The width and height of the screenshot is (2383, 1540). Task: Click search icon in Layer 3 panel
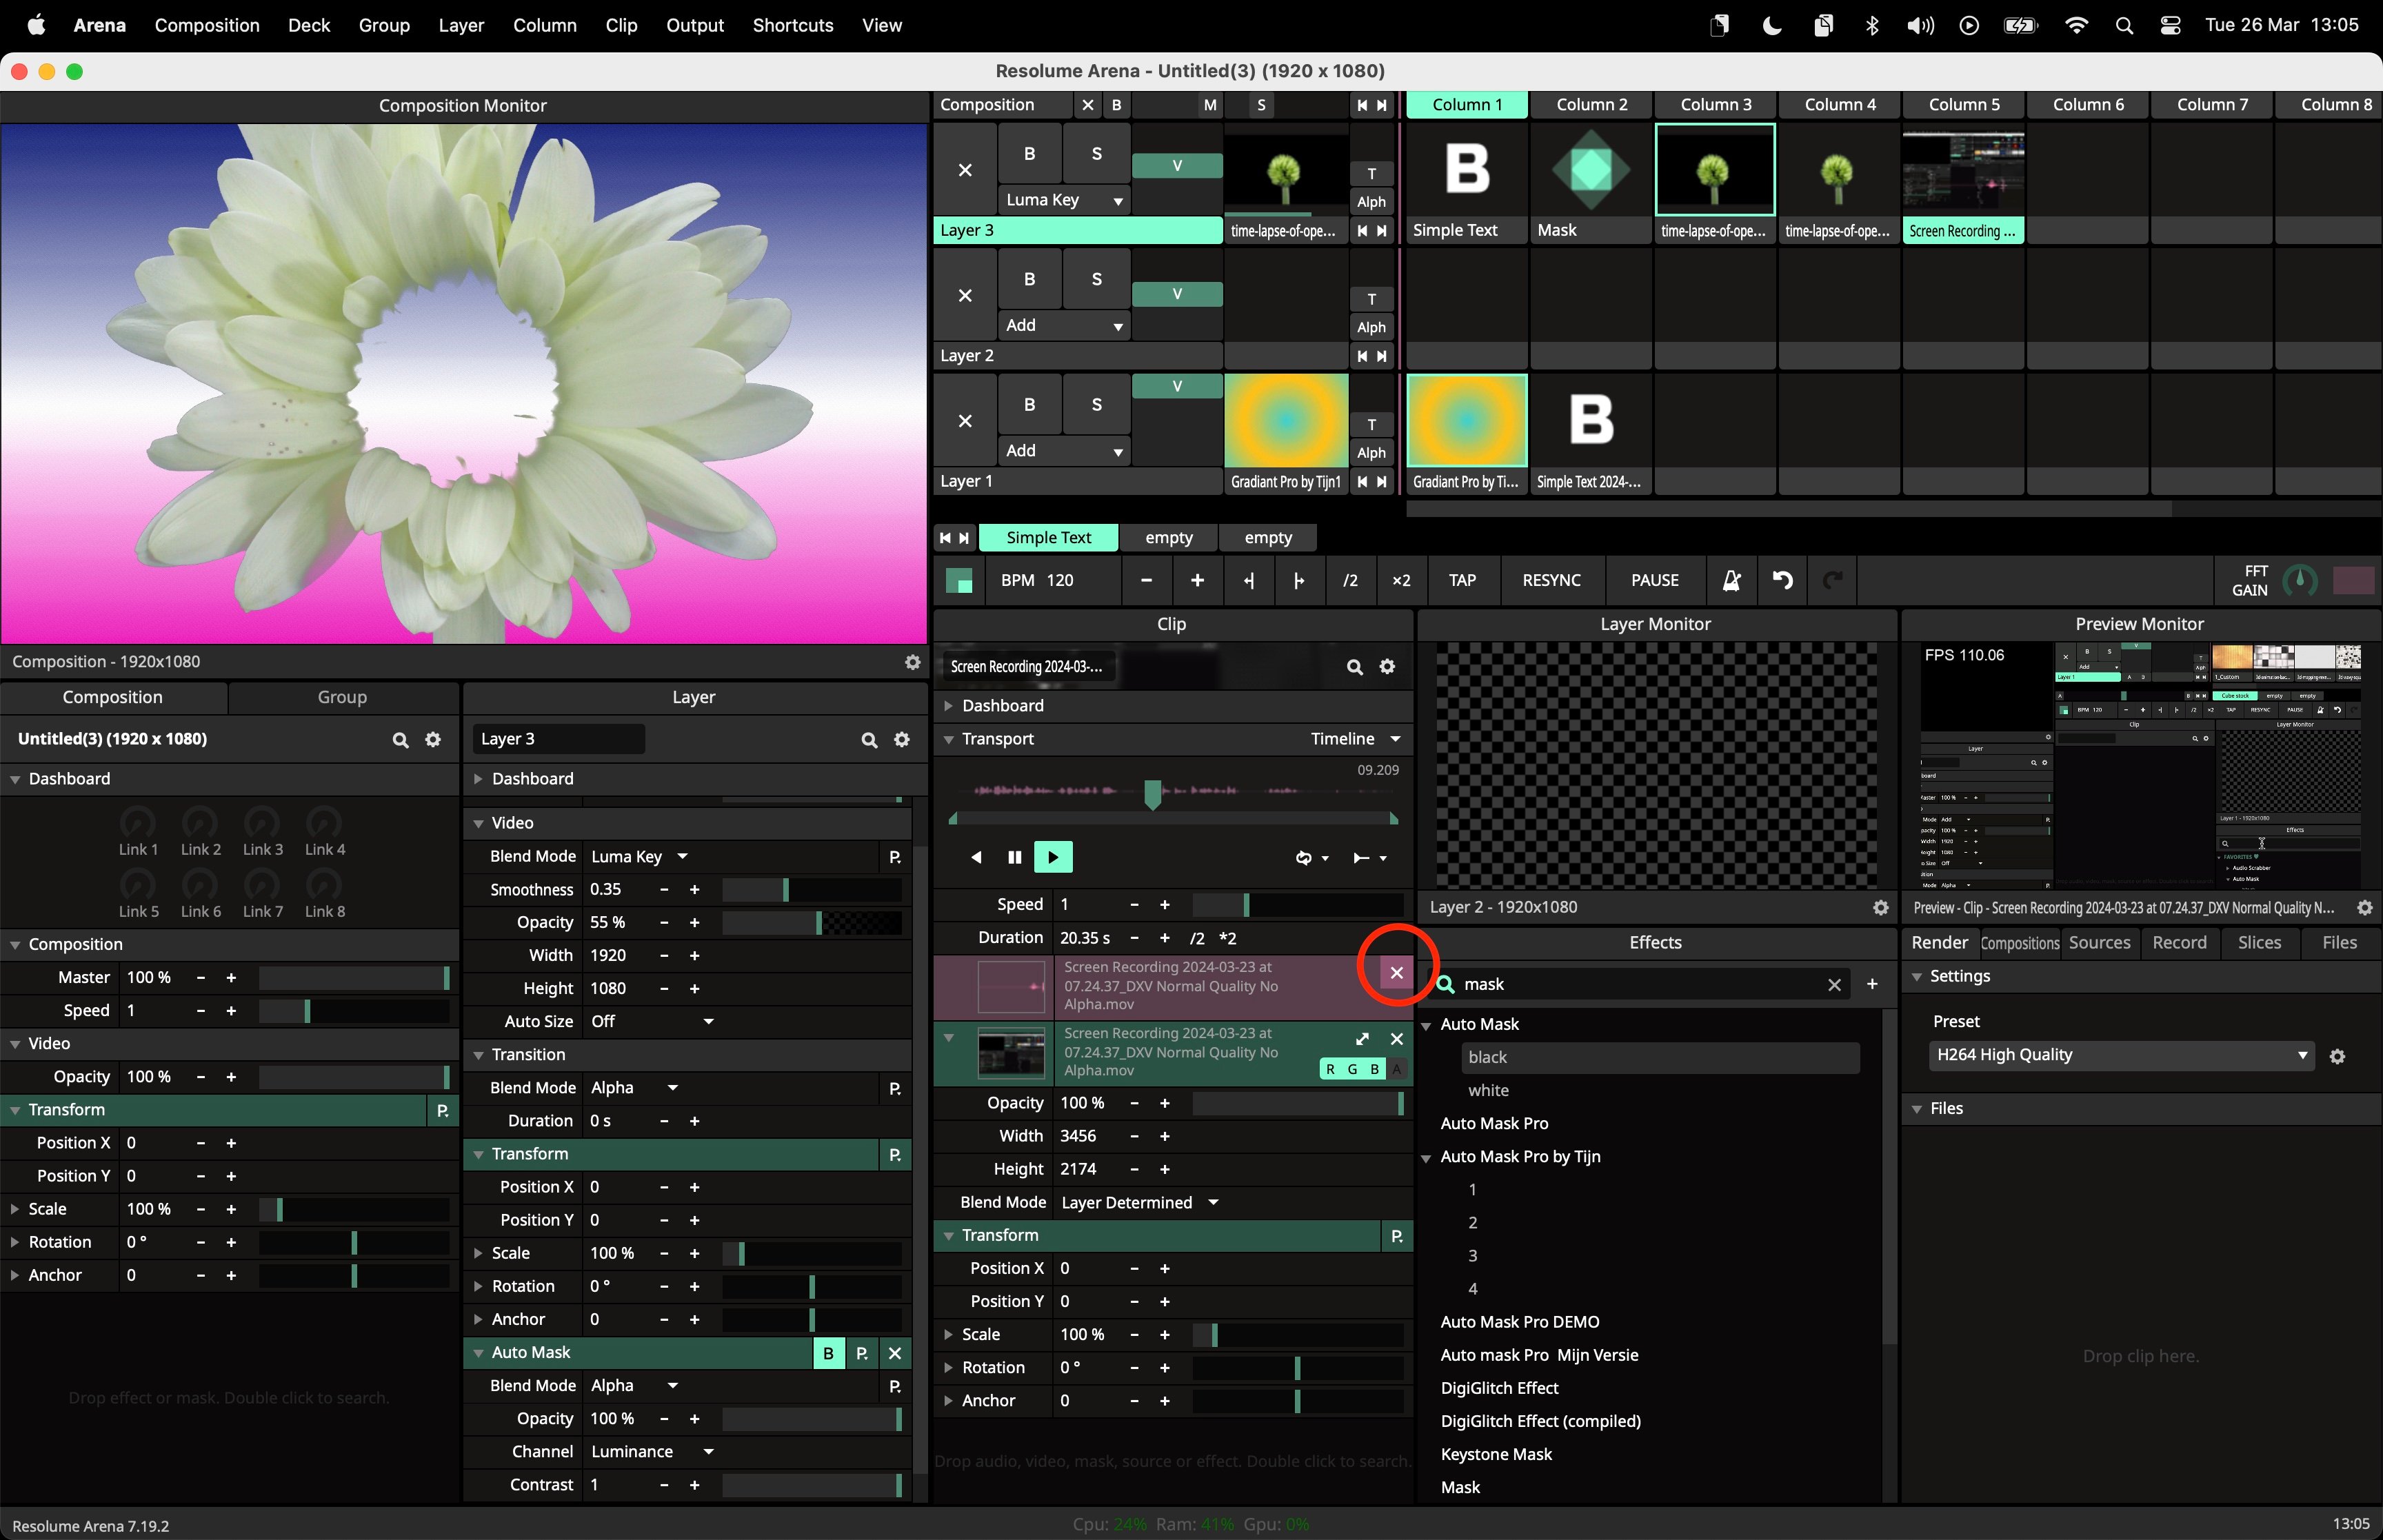point(869,739)
